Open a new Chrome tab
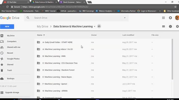The height and width of the screenshot is (100, 179). (89, 2)
